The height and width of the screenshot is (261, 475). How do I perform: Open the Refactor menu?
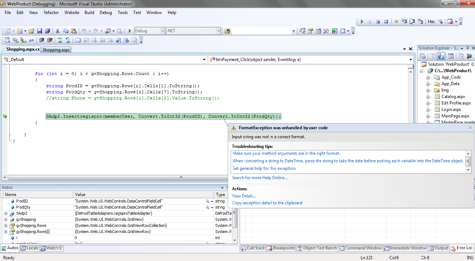[x=51, y=13]
